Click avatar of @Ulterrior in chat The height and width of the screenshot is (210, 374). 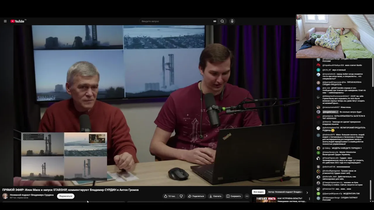[x=318, y=122]
